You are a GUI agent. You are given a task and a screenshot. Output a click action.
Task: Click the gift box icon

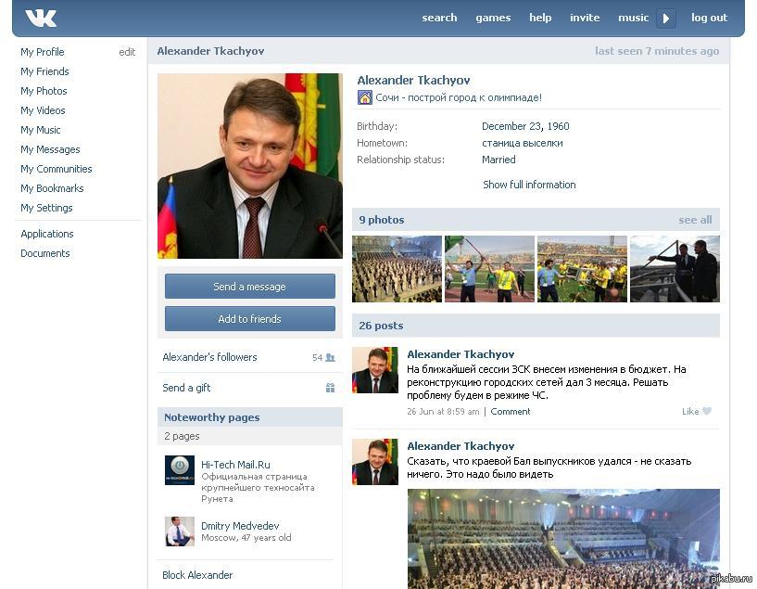tap(330, 388)
